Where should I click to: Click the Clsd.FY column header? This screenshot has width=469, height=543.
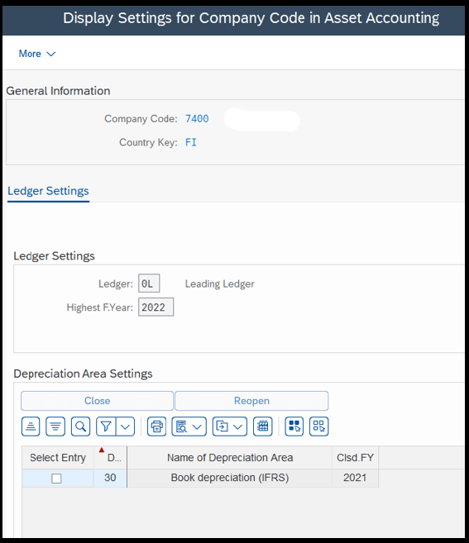tap(355, 458)
